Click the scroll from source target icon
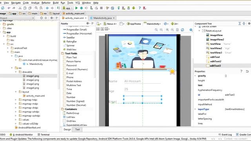 coord(42,18)
